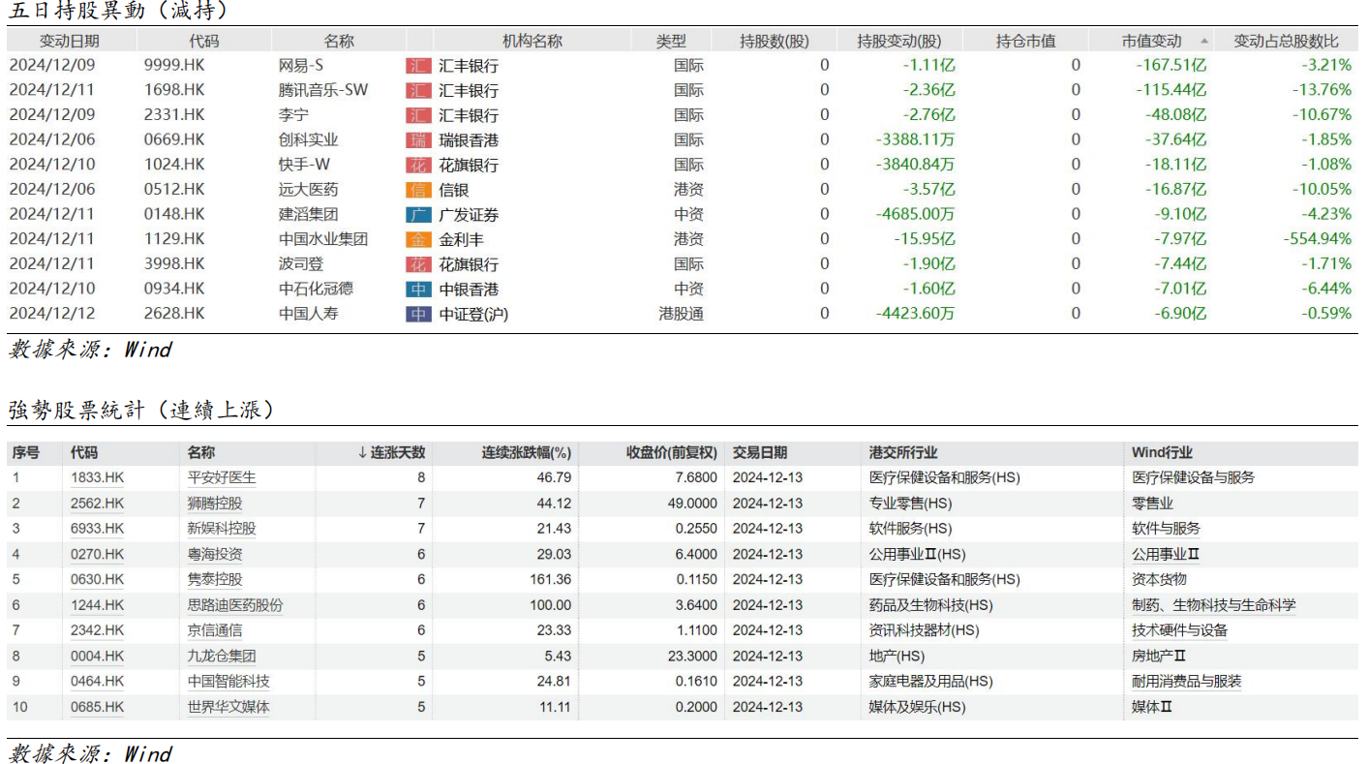Viewport: 1368px width, 764px height.
Task: Select the 23.3000 closing price
Action: click(691, 656)
